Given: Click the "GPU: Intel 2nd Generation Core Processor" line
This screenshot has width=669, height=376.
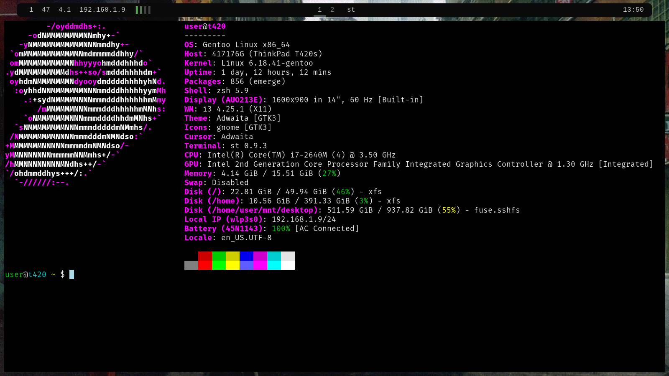Looking at the screenshot, I should 419,164.
